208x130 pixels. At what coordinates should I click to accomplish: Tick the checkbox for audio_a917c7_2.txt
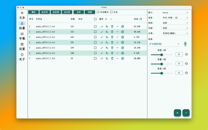tap(95, 32)
